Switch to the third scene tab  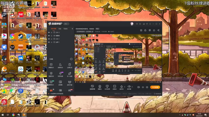[66, 29]
